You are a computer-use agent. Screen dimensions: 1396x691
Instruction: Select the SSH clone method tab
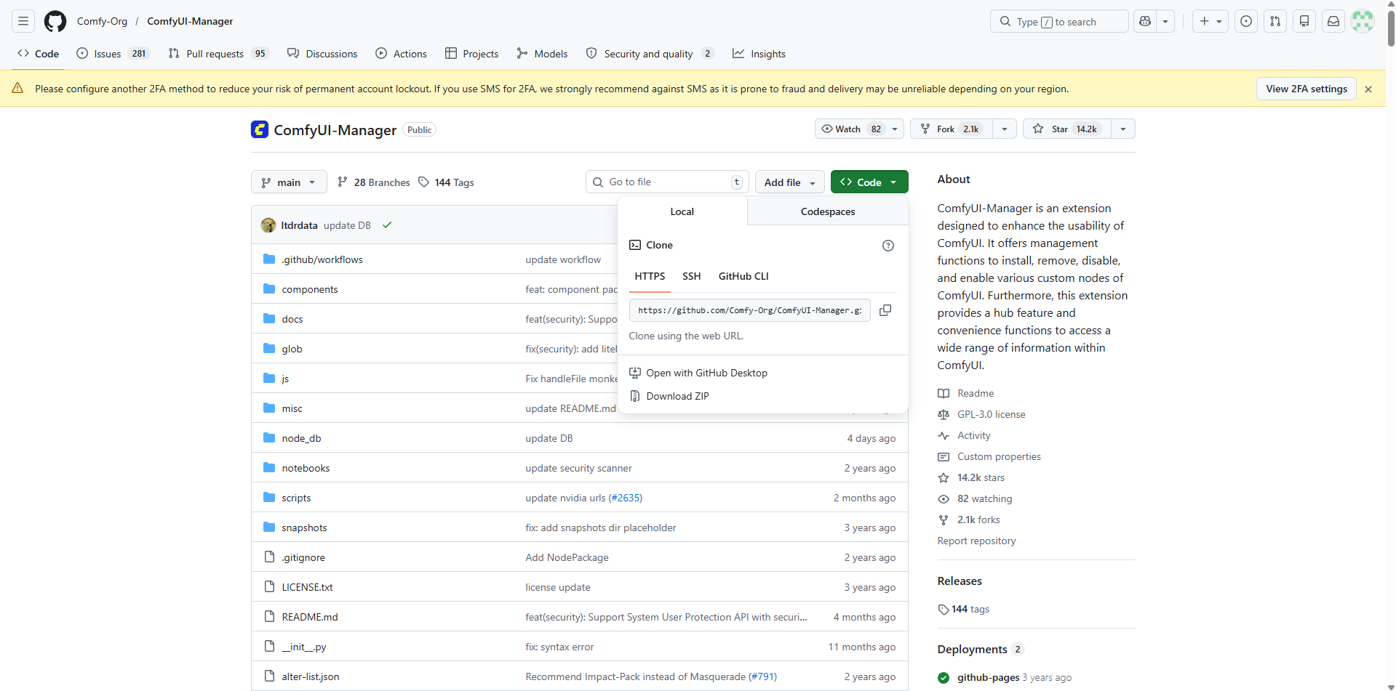692,276
